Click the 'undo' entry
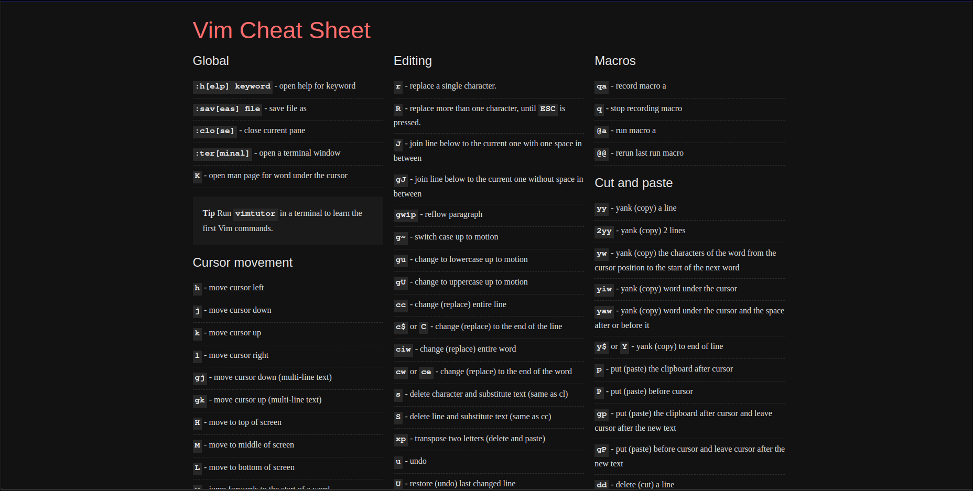The height and width of the screenshot is (491, 973). click(x=418, y=461)
